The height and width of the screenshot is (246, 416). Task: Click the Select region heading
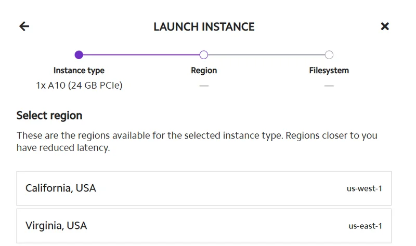coord(49,115)
